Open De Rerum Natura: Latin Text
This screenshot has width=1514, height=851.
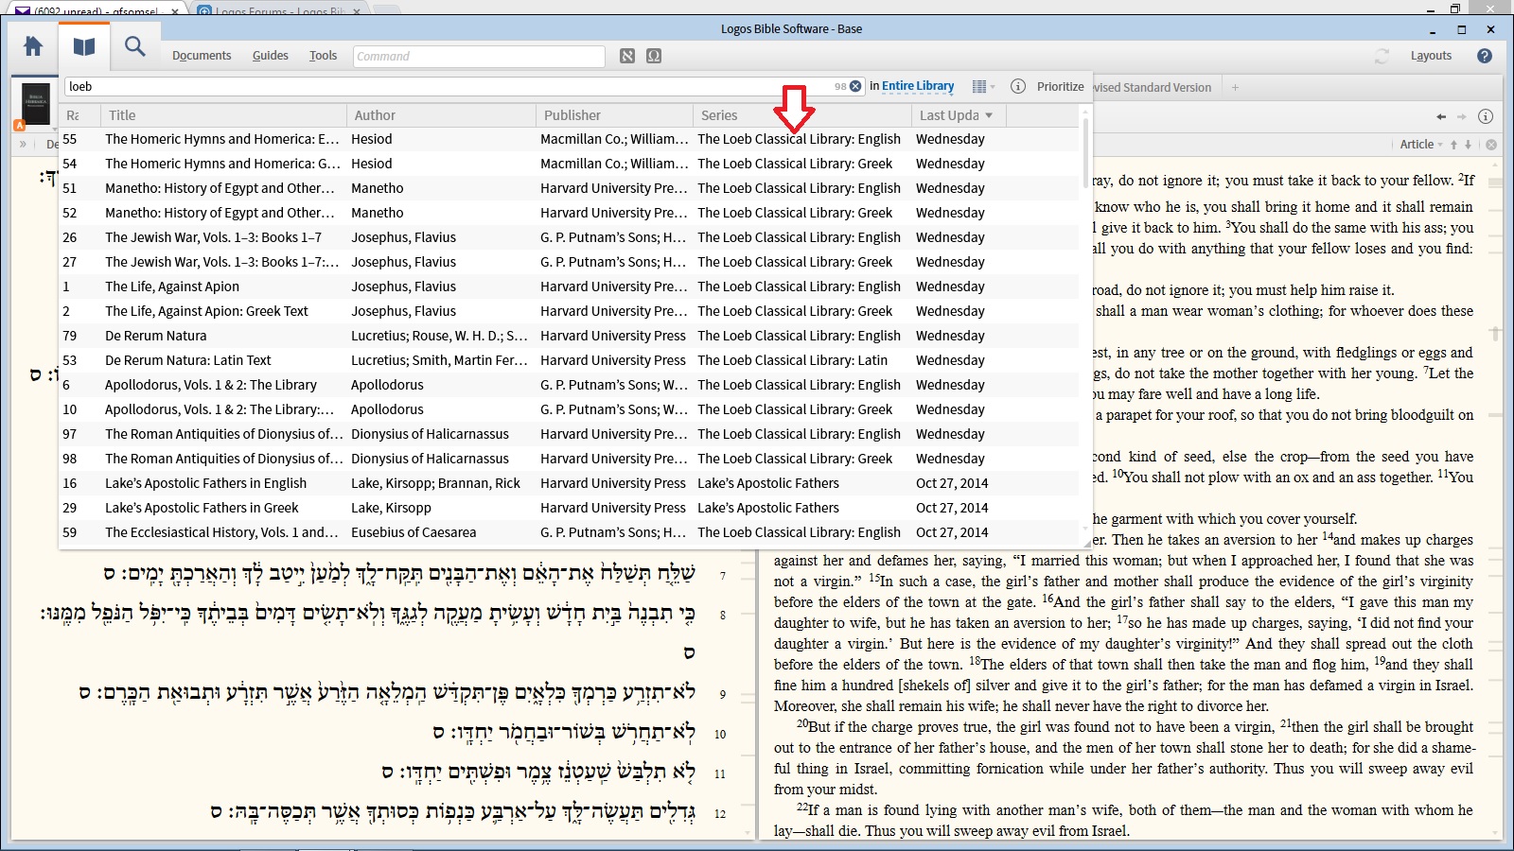pyautogui.click(x=569, y=360)
